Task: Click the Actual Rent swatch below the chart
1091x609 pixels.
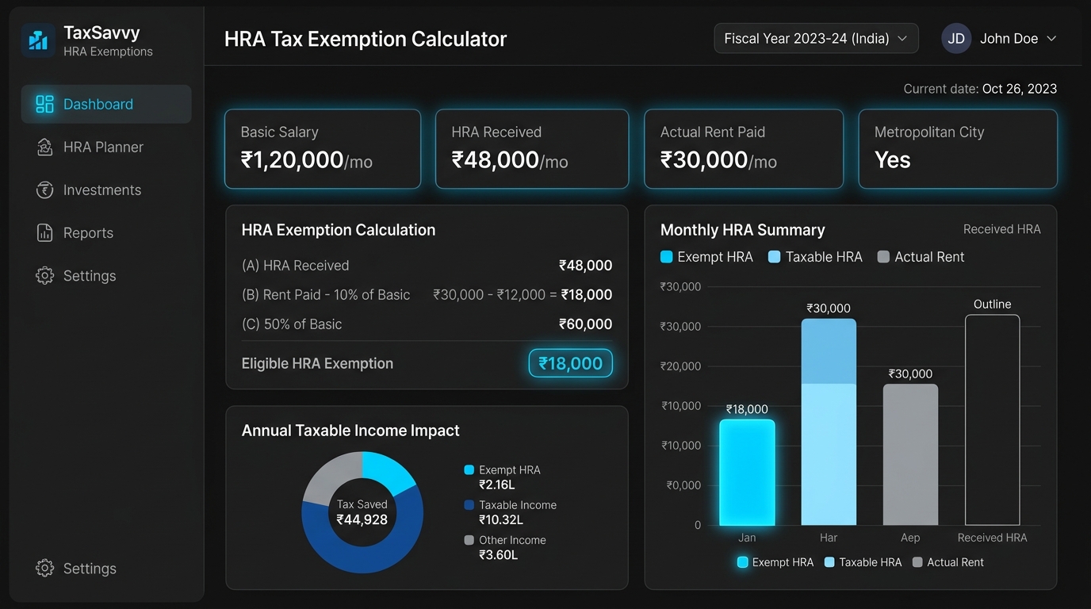Action: tap(918, 562)
